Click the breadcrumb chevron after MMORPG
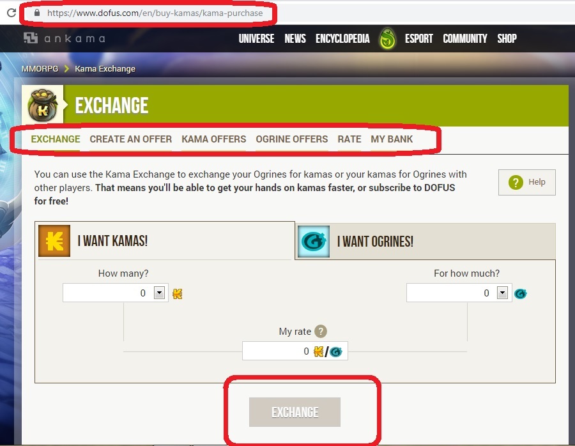Screen dimensions: 575x446 click(66, 68)
